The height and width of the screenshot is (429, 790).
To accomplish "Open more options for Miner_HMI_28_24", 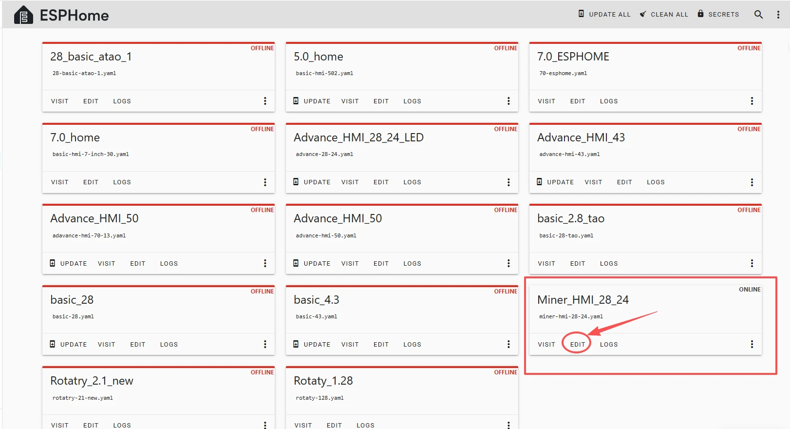I will coord(752,344).
